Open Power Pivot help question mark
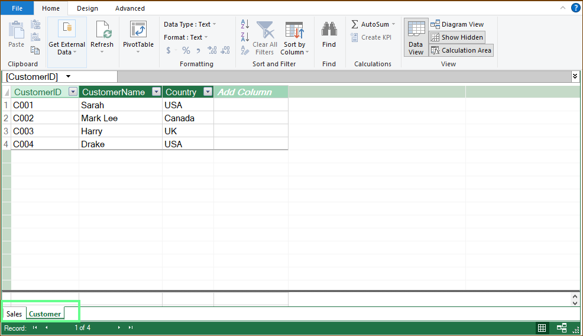 (x=575, y=8)
